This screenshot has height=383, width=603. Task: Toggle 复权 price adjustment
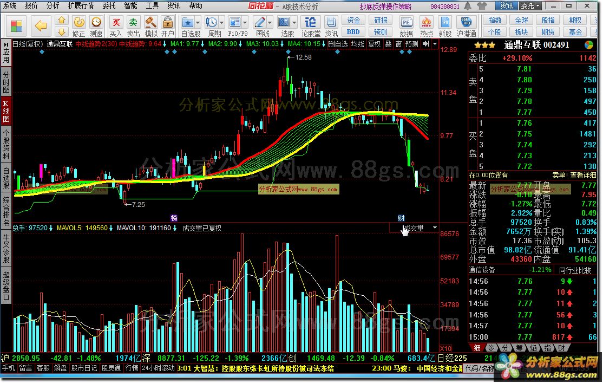click(x=374, y=44)
